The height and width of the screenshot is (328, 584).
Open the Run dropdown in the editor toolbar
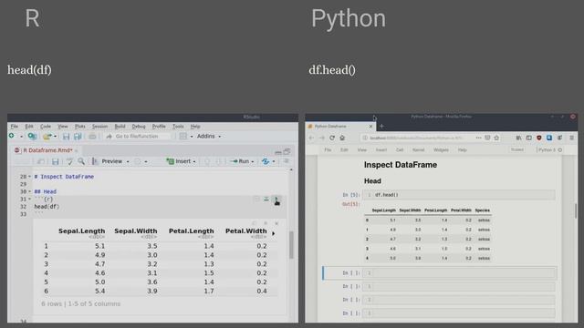pos(252,162)
